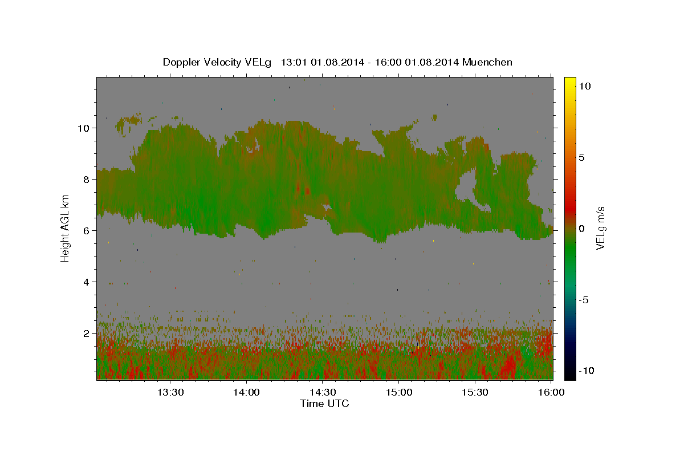Click the colorbar label 0

[x=581, y=229]
